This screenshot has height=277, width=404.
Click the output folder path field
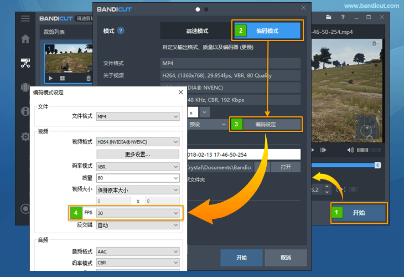pos(220,167)
